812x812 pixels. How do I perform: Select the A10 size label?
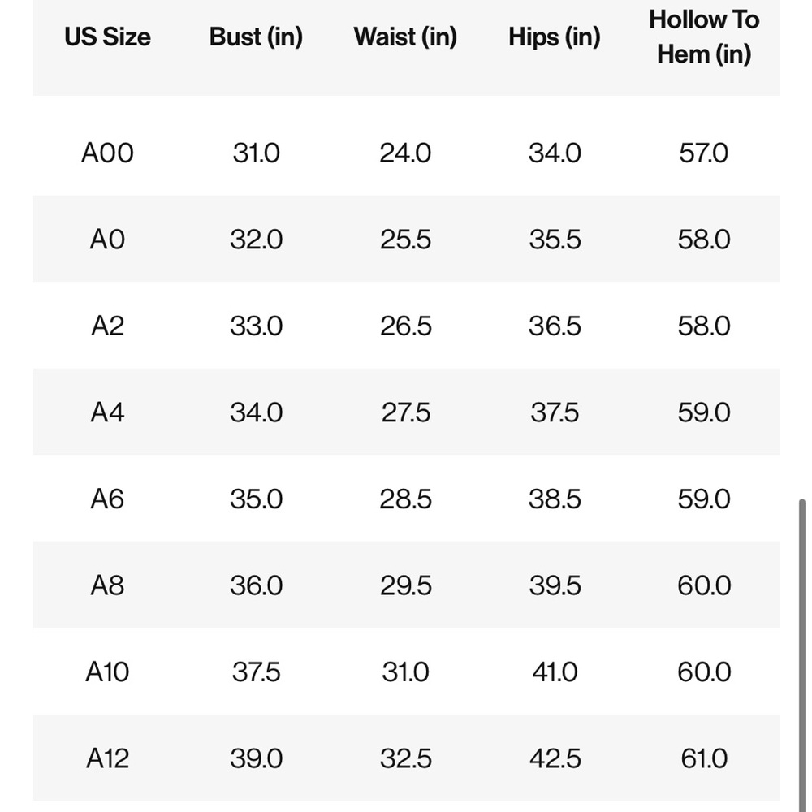[107, 672]
